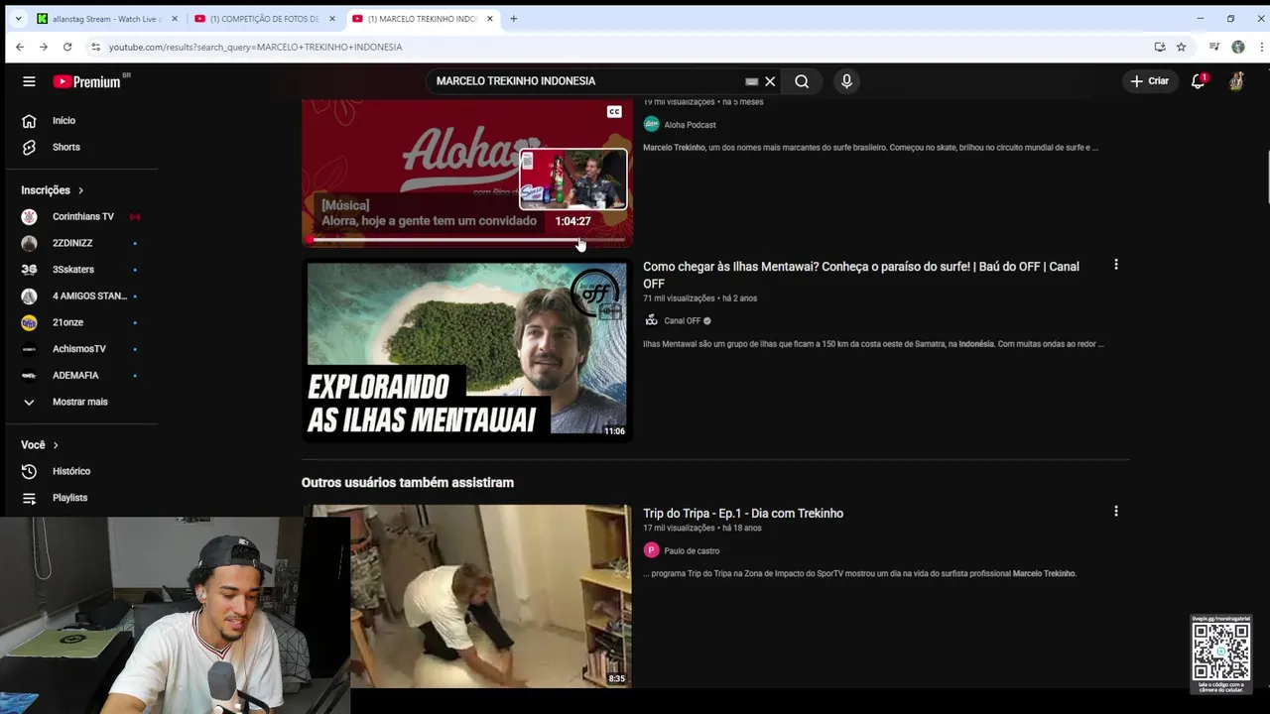Open Trip do Tripa Ep.1 video title
The width and height of the screenshot is (1270, 714).
[x=743, y=514]
